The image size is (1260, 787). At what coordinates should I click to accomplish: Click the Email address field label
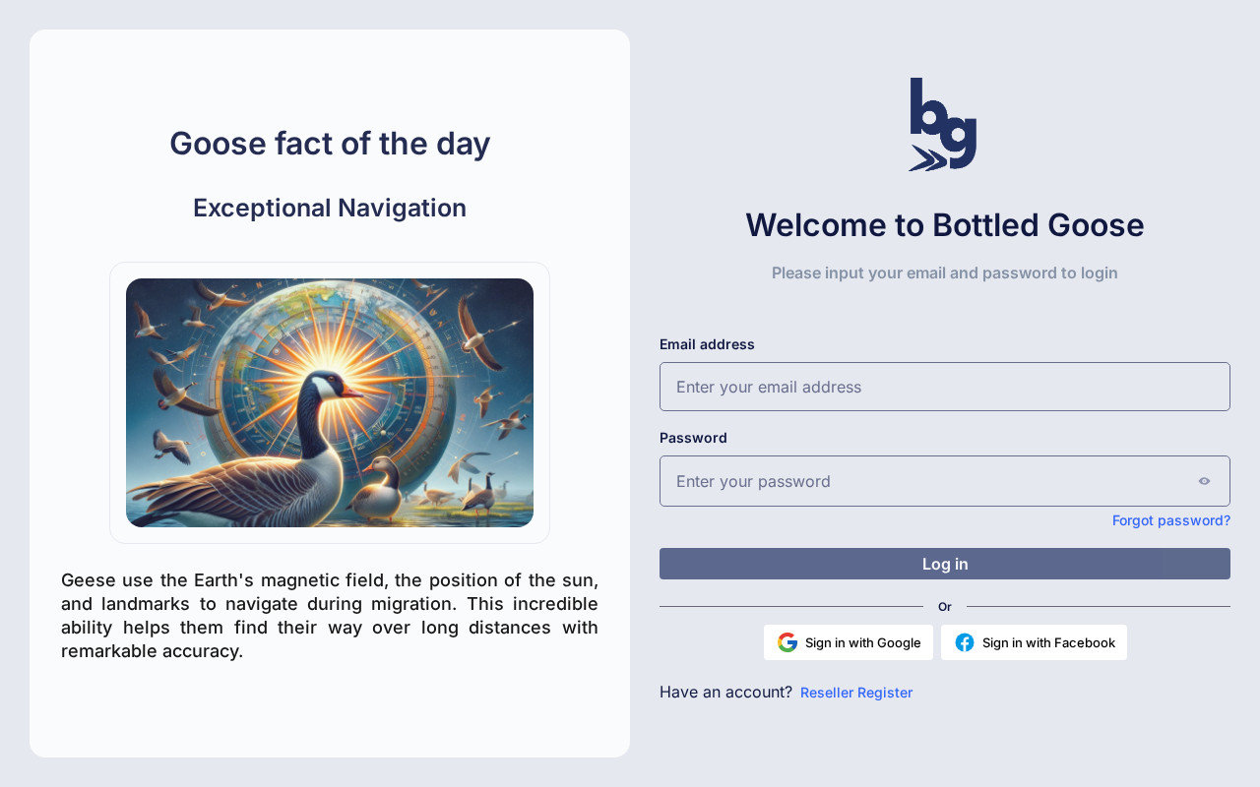[707, 344]
